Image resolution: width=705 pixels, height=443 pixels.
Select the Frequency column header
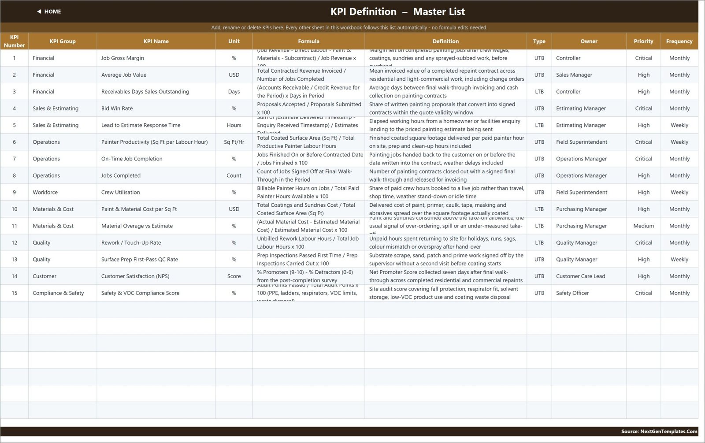[x=679, y=41]
